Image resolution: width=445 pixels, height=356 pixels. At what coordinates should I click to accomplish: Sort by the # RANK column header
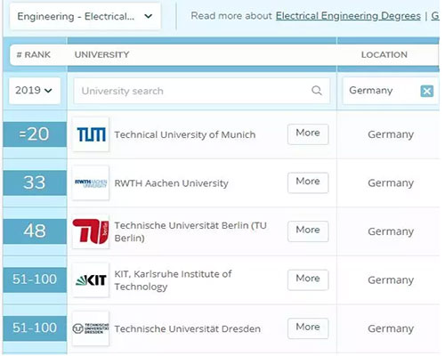click(x=34, y=54)
